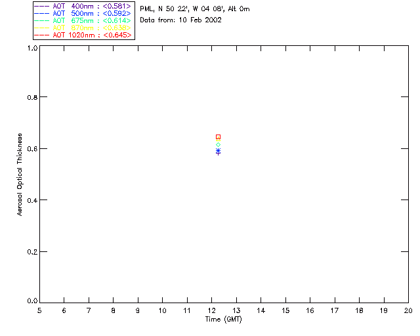The image size is (420, 336).
Task: Click the y-axis value 0.0
Action: (32, 301)
